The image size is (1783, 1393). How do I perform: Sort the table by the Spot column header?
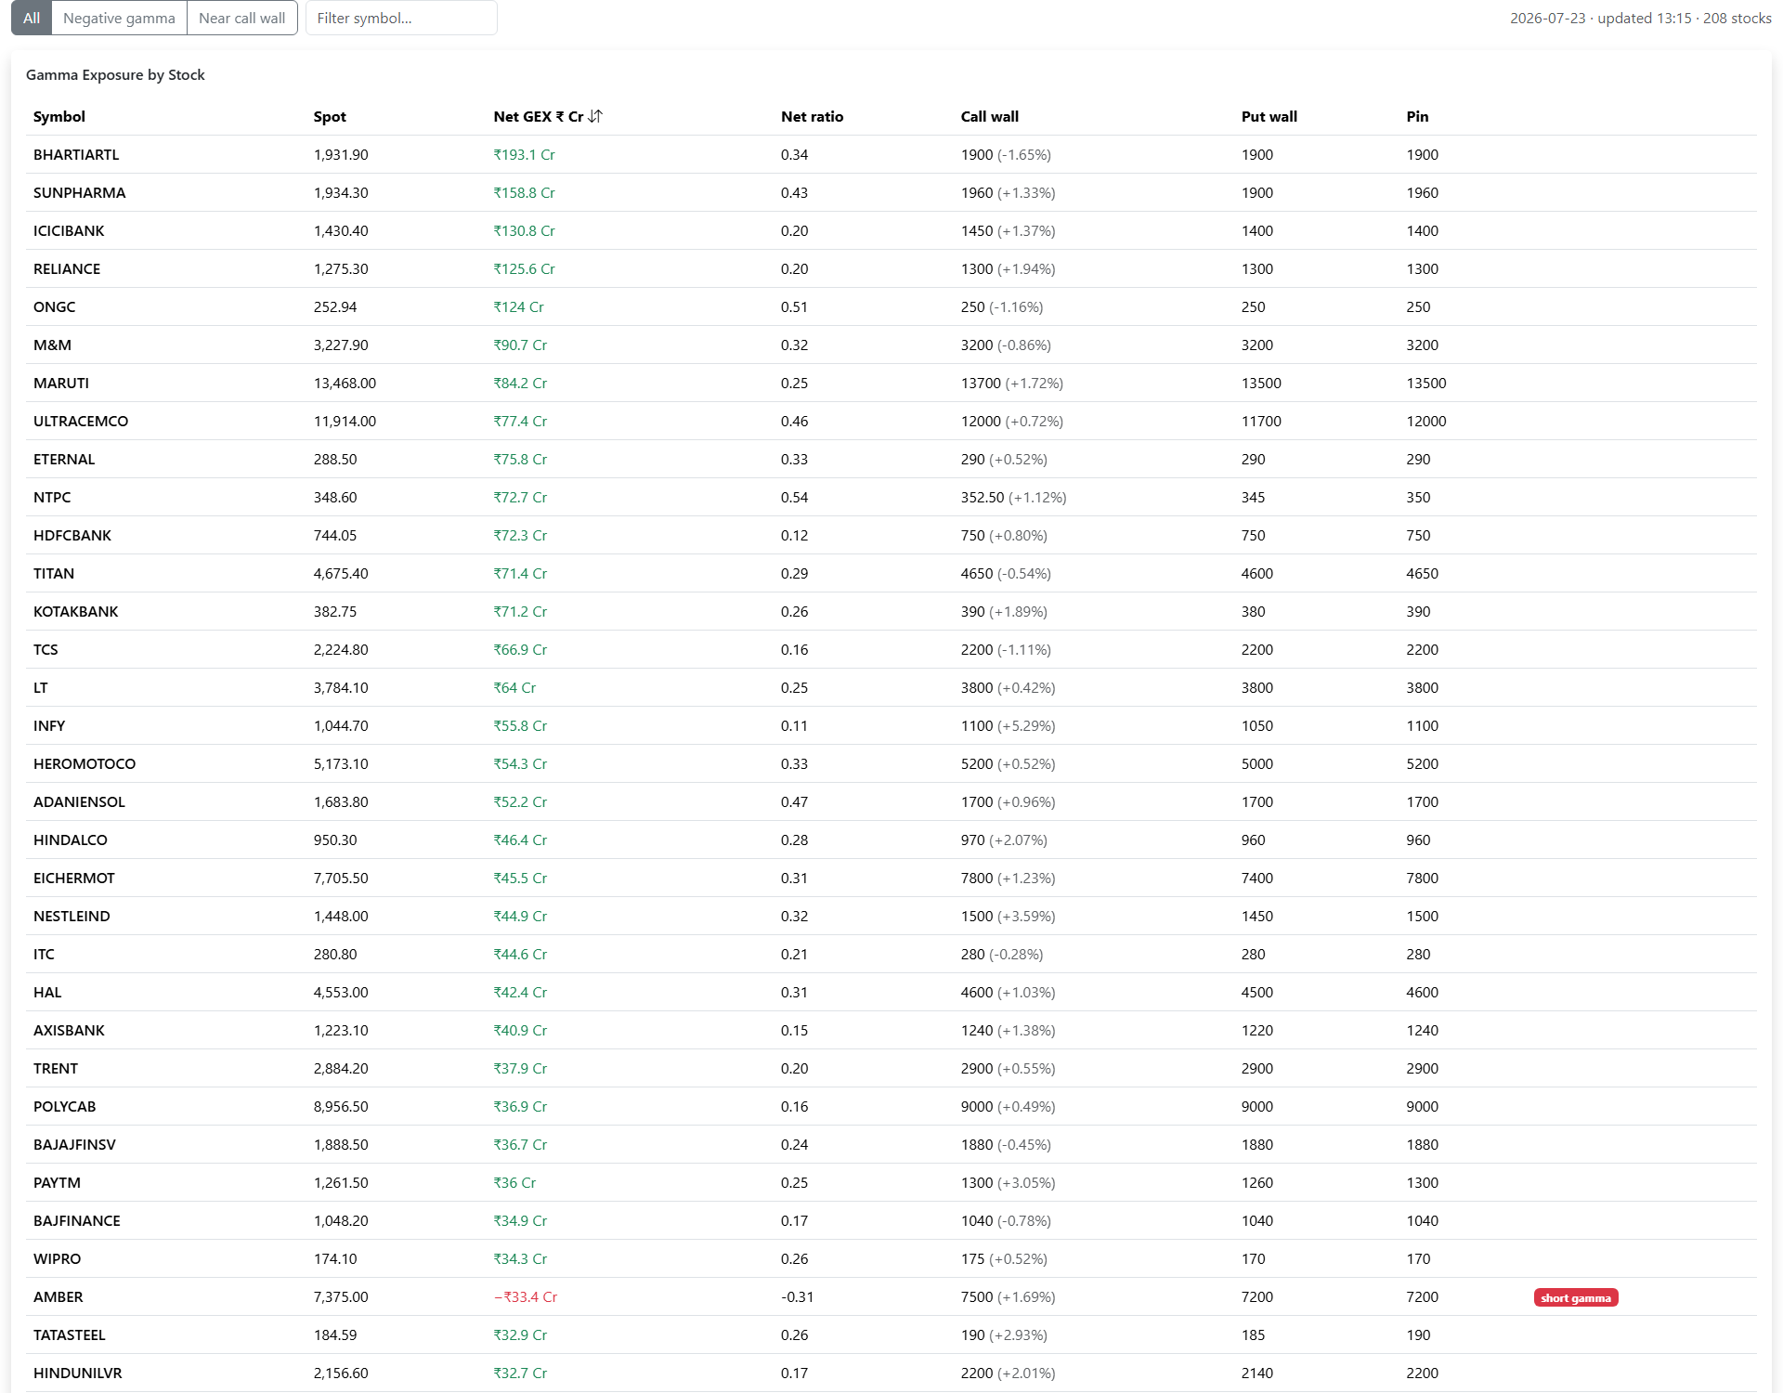pos(330,116)
